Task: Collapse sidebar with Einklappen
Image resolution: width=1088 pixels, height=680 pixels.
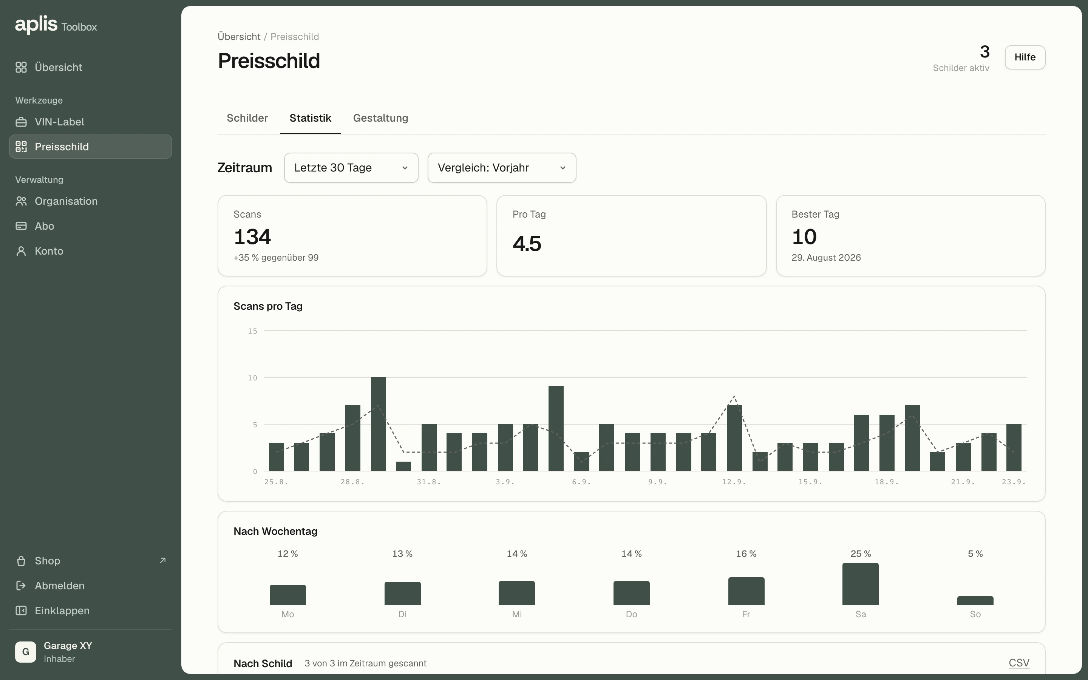Action: coord(90,610)
